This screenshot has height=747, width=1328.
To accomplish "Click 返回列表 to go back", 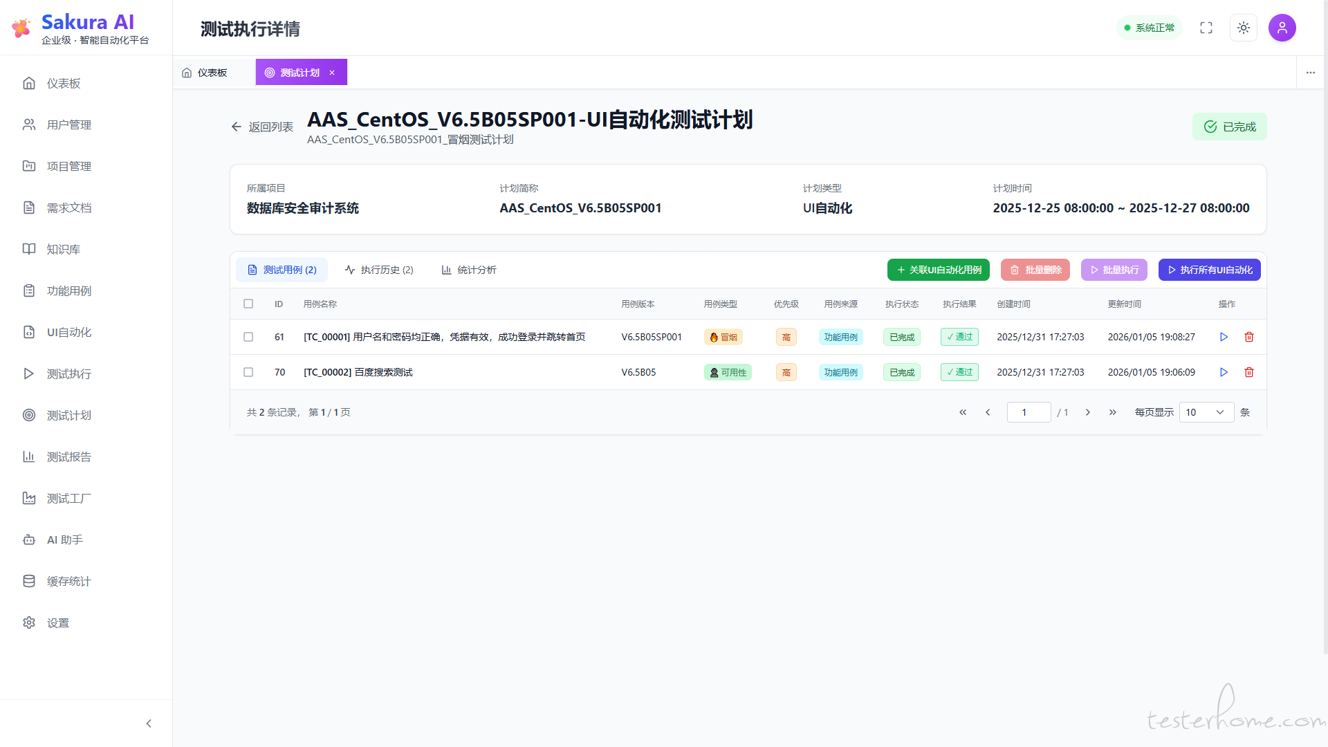I will pos(262,127).
